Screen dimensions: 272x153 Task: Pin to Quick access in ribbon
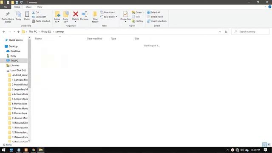pos(8,17)
